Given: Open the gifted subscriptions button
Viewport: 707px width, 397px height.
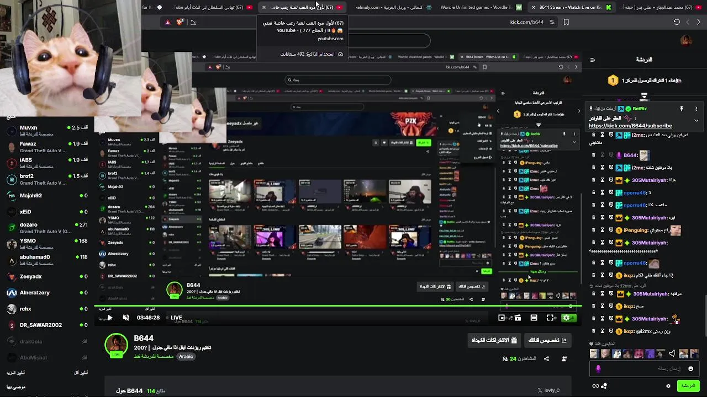Looking at the screenshot, I should click(494, 340).
